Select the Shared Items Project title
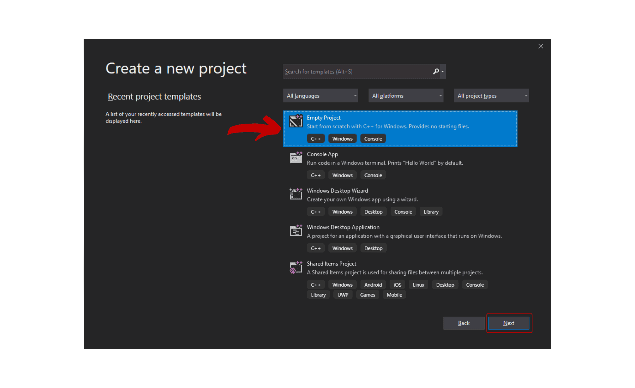Viewport: 635px width, 388px height. (331, 264)
